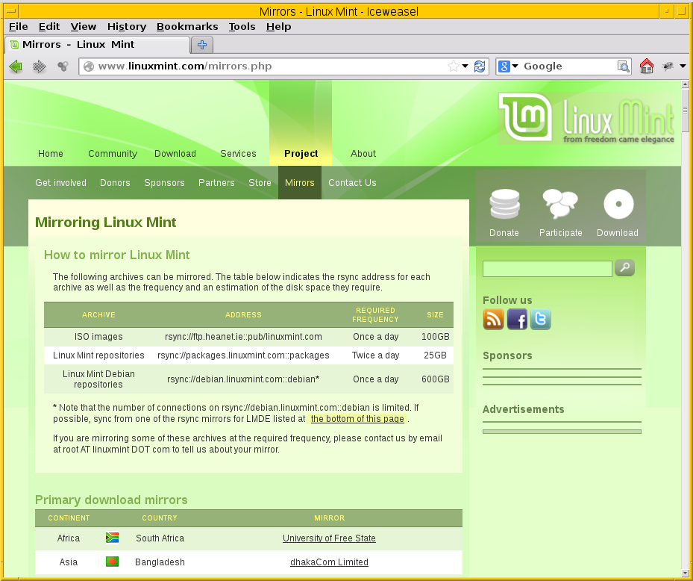Follow the bottom of this page link
693x581 pixels.
coord(357,418)
